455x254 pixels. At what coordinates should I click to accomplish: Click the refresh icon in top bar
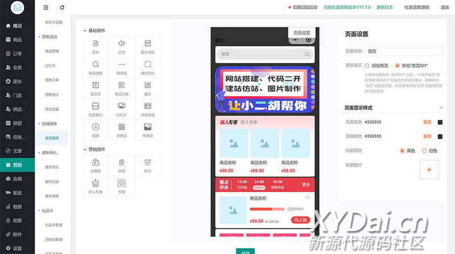pos(62,7)
